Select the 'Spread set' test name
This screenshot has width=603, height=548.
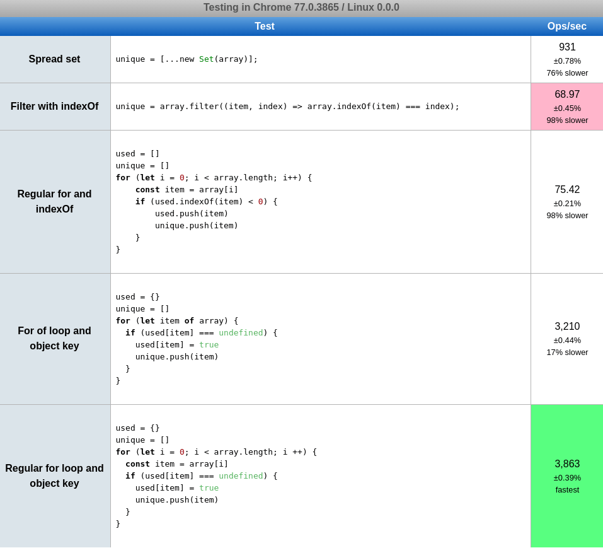(54, 59)
